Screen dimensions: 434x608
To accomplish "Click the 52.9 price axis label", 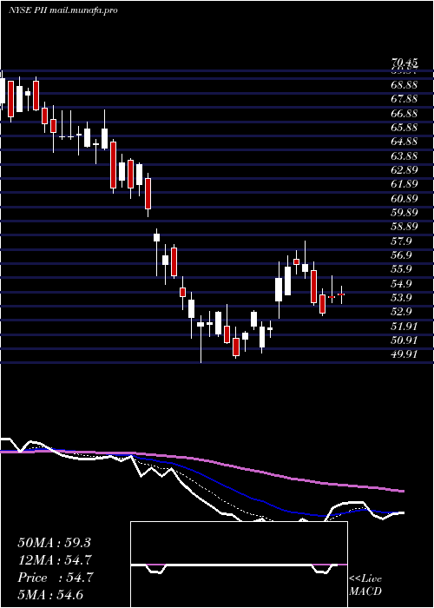I will tap(401, 312).
